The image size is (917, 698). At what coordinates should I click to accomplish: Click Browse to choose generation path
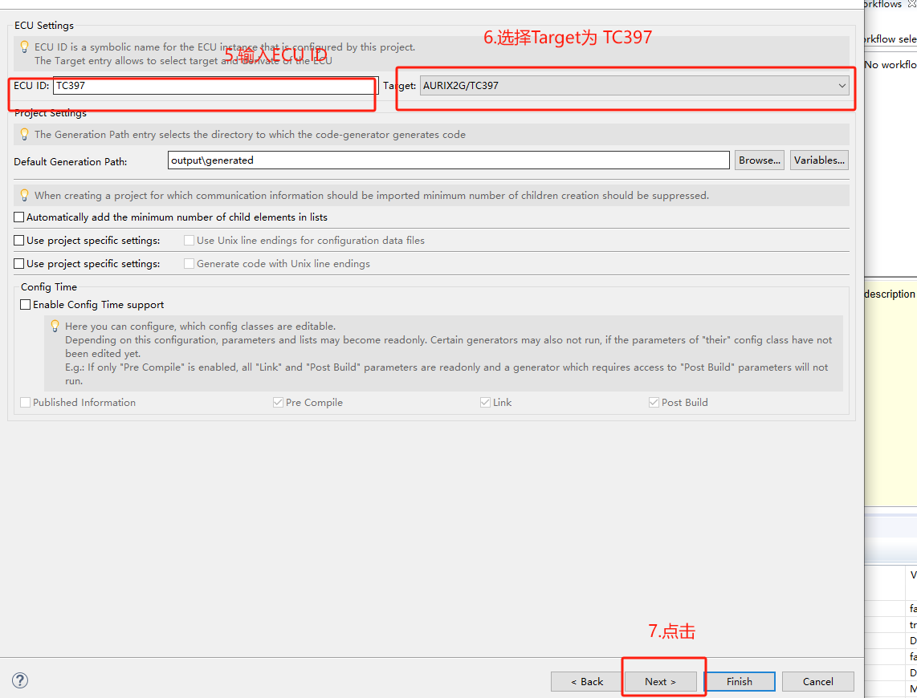[x=759, y=160]
